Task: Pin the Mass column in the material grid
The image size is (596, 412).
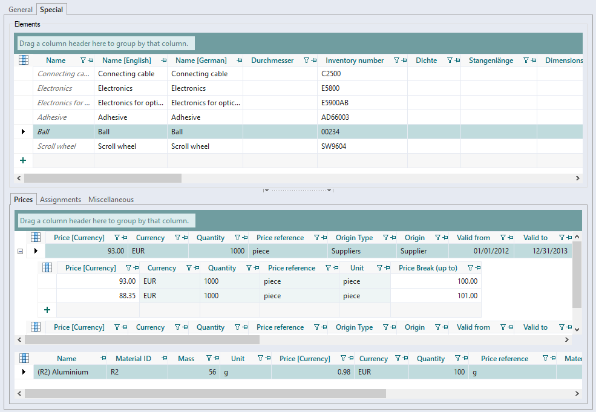Action: click(x=216, y=359)
